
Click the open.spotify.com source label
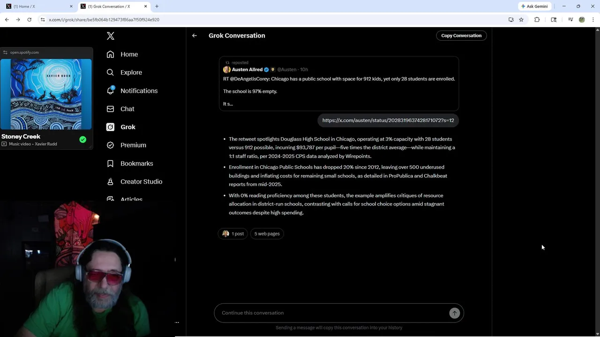pos(24,52)
